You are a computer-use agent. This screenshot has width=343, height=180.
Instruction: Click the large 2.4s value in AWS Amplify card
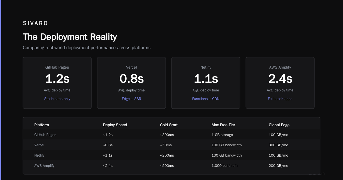pos(280,79)
